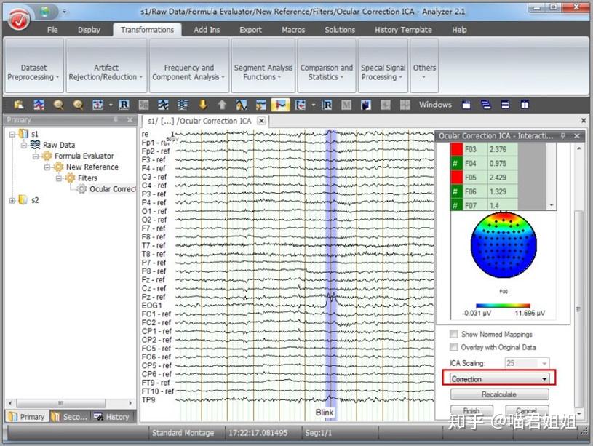Switch to the History tab in Primary panel

[x=111, y=416]
